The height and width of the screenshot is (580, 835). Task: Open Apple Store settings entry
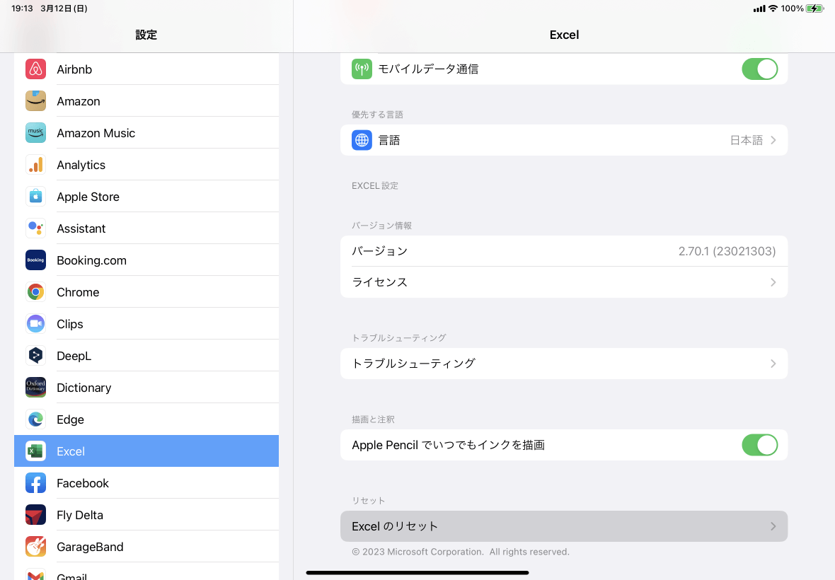coord(146,197)
